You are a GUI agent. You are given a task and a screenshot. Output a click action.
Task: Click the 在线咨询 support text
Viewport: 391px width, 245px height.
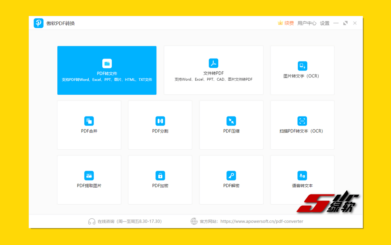tap(129, 221)
